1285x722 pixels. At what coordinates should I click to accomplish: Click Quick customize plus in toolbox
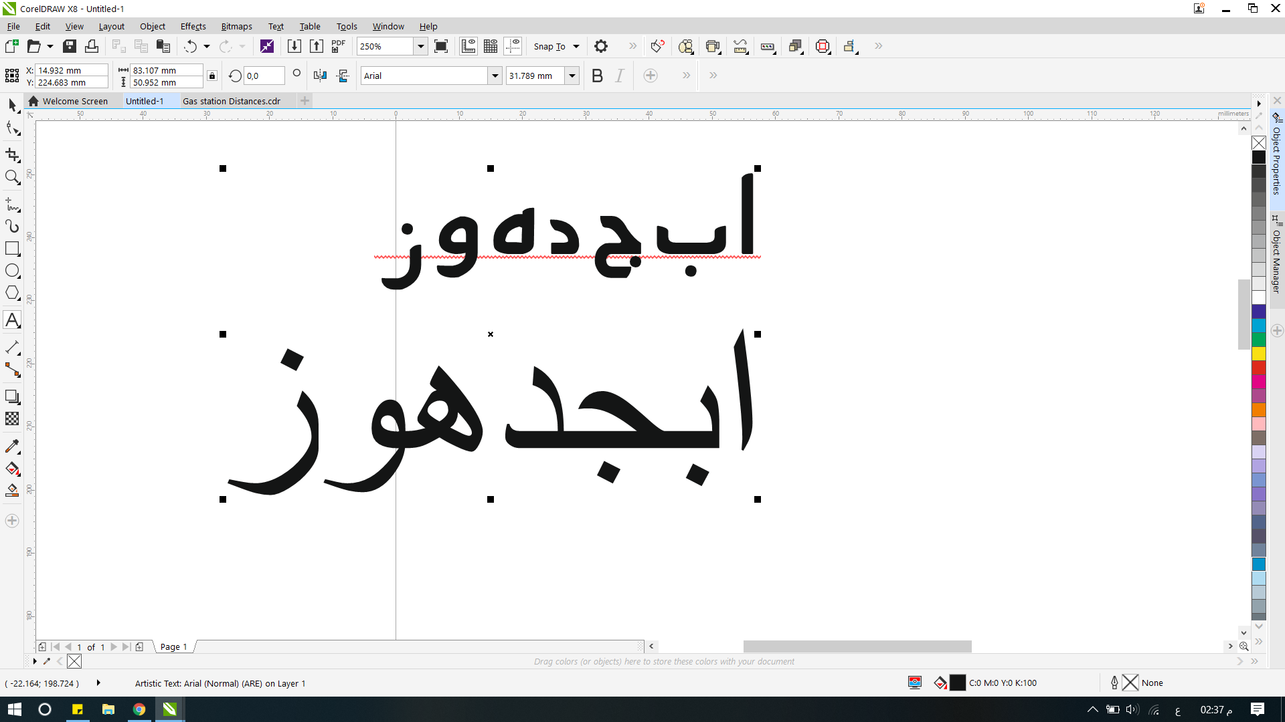point(12,521)
